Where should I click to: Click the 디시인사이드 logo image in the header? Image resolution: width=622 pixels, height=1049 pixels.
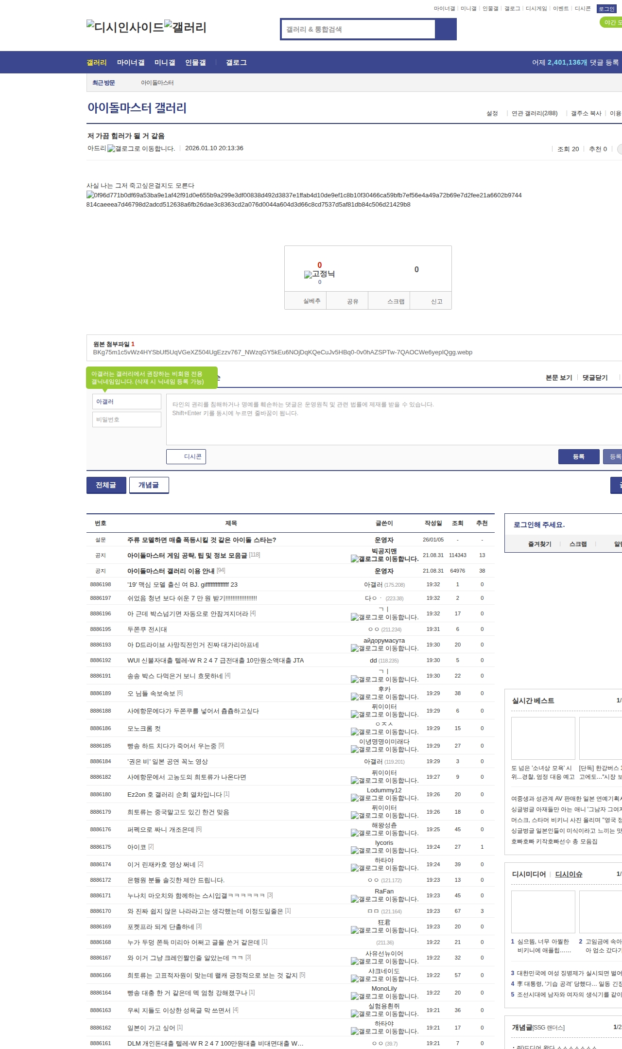[x=125, y=27]
